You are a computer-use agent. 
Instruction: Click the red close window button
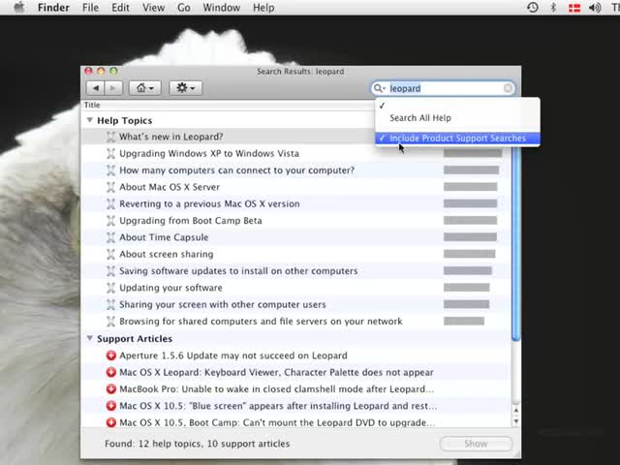(x=88, y=71)
